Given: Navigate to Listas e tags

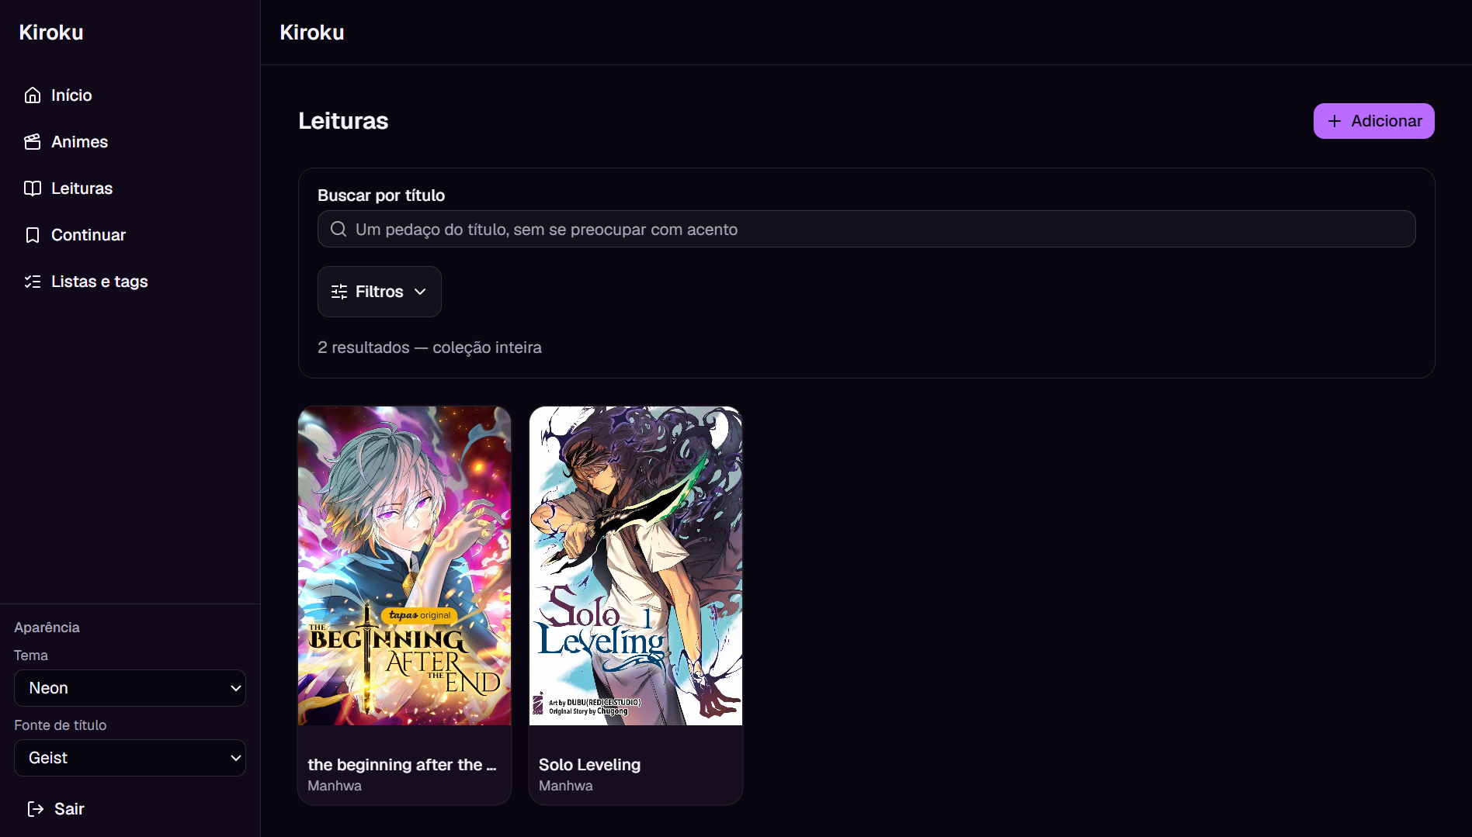Looking at the screenshot, I should tap(130, 282).
